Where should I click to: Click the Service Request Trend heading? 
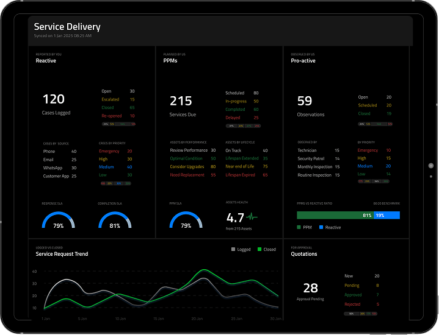[x=62, y=254]
